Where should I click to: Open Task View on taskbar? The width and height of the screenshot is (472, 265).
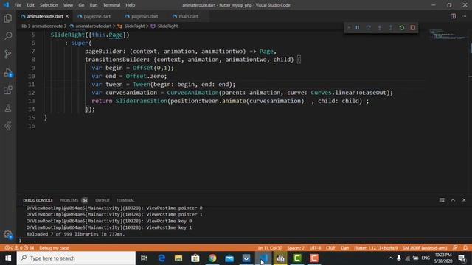[x=144, y=258]
